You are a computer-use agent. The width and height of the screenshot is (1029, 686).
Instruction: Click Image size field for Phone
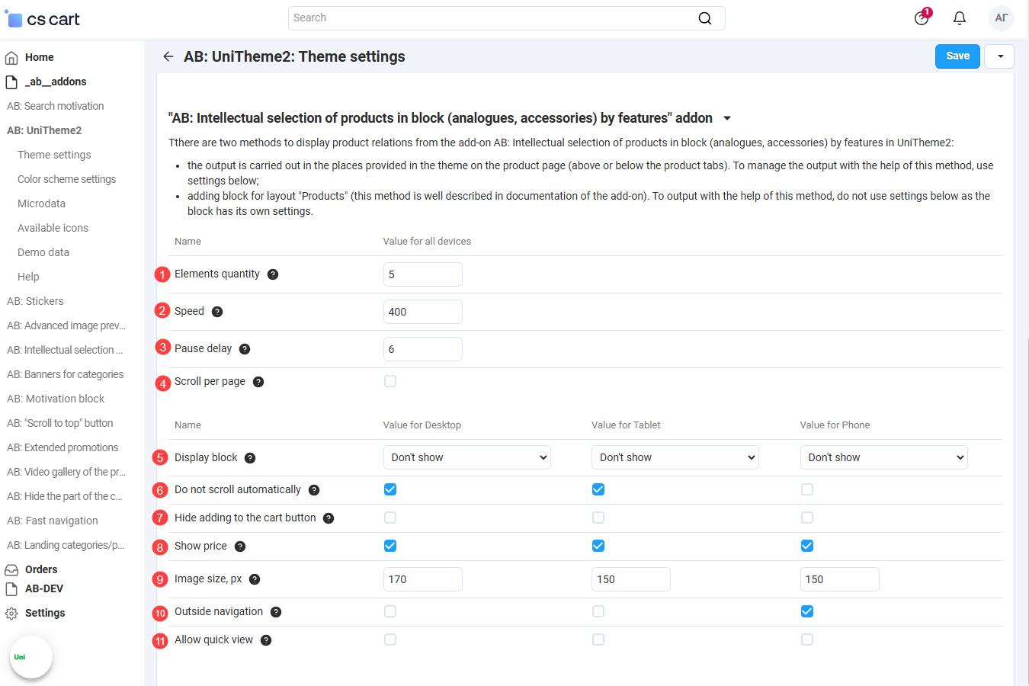point(840,579)
